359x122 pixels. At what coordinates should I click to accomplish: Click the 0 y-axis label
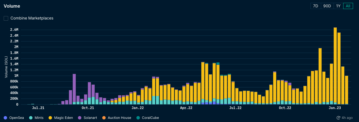coord(17,104)
